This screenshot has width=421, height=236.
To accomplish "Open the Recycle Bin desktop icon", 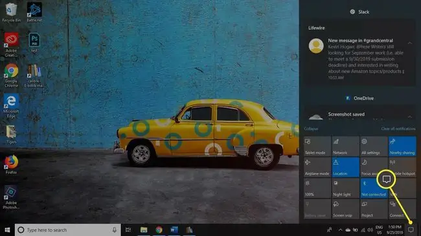I will click(11, 12).
